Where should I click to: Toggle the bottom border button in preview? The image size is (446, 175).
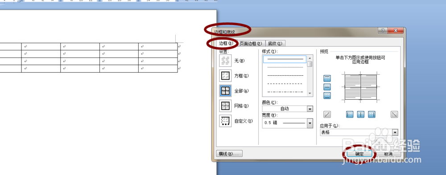327,95
